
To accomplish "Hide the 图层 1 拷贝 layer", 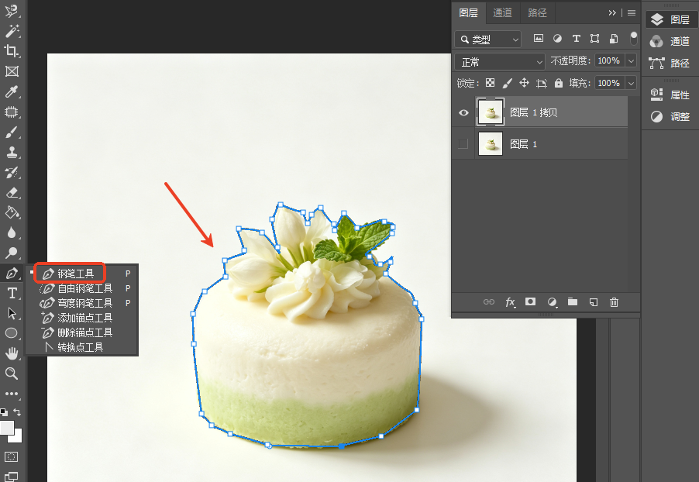I will pyautogui.click(x=463, y=112).
